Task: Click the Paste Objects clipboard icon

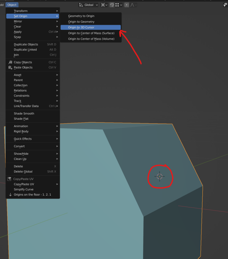Action: pos(10,67)
